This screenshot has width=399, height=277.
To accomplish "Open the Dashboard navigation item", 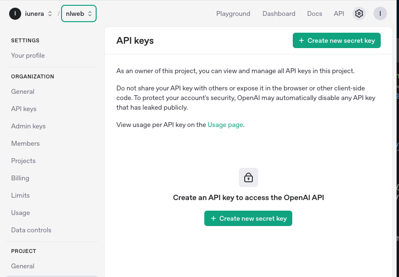I will click(279, 13).
